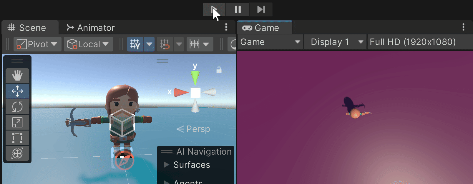Image resolution: width=473 pixels, height=184 pixels.
Task: Expand Surfaces in AI Navigation overlay
Action: [x=167, y=165]
